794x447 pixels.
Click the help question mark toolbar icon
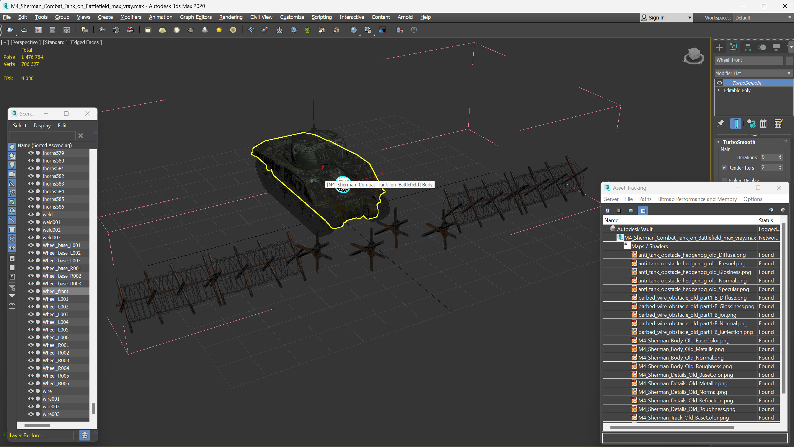[x=414, y=30]
